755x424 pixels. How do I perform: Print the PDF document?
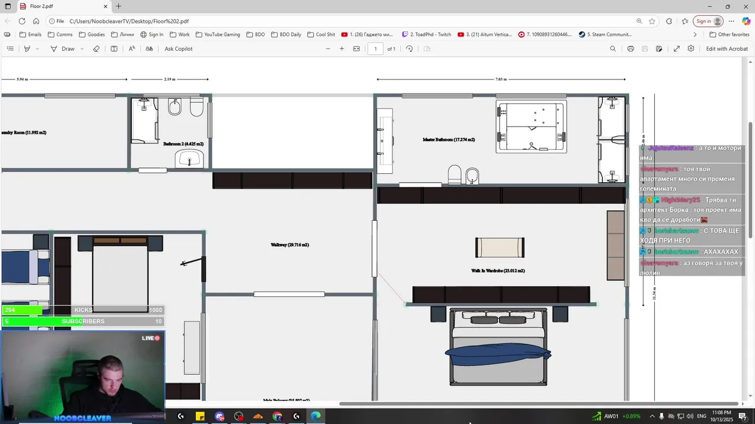coord(631,49)
